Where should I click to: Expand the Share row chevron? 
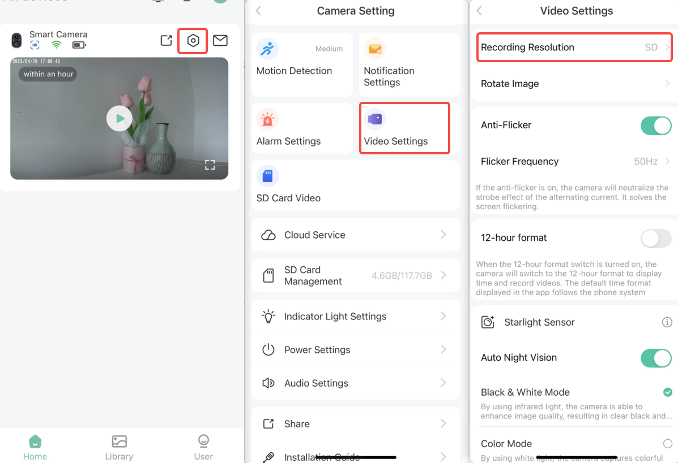point(443,424)
